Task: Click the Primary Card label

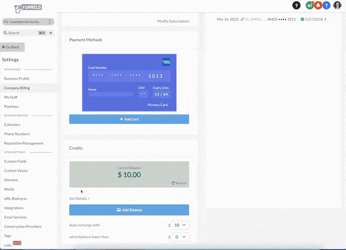Action: point(157,105)
